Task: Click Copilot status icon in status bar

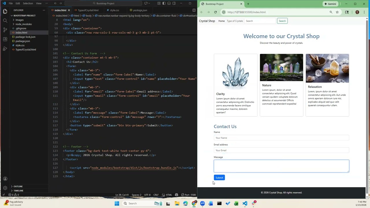Action: point(176,195)
